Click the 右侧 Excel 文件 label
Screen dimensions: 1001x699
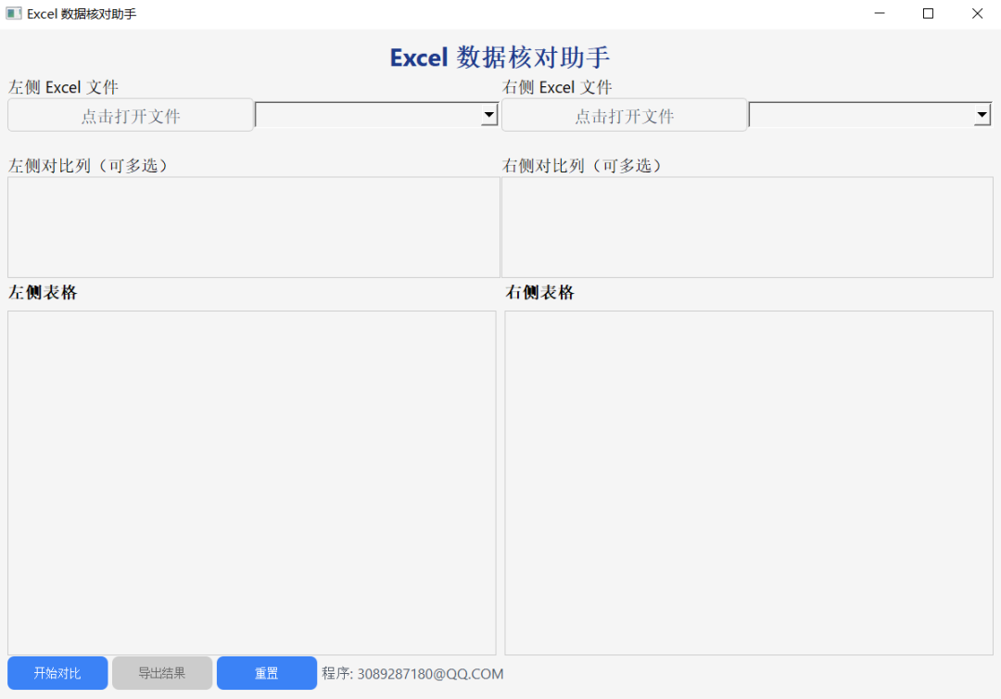557,87
